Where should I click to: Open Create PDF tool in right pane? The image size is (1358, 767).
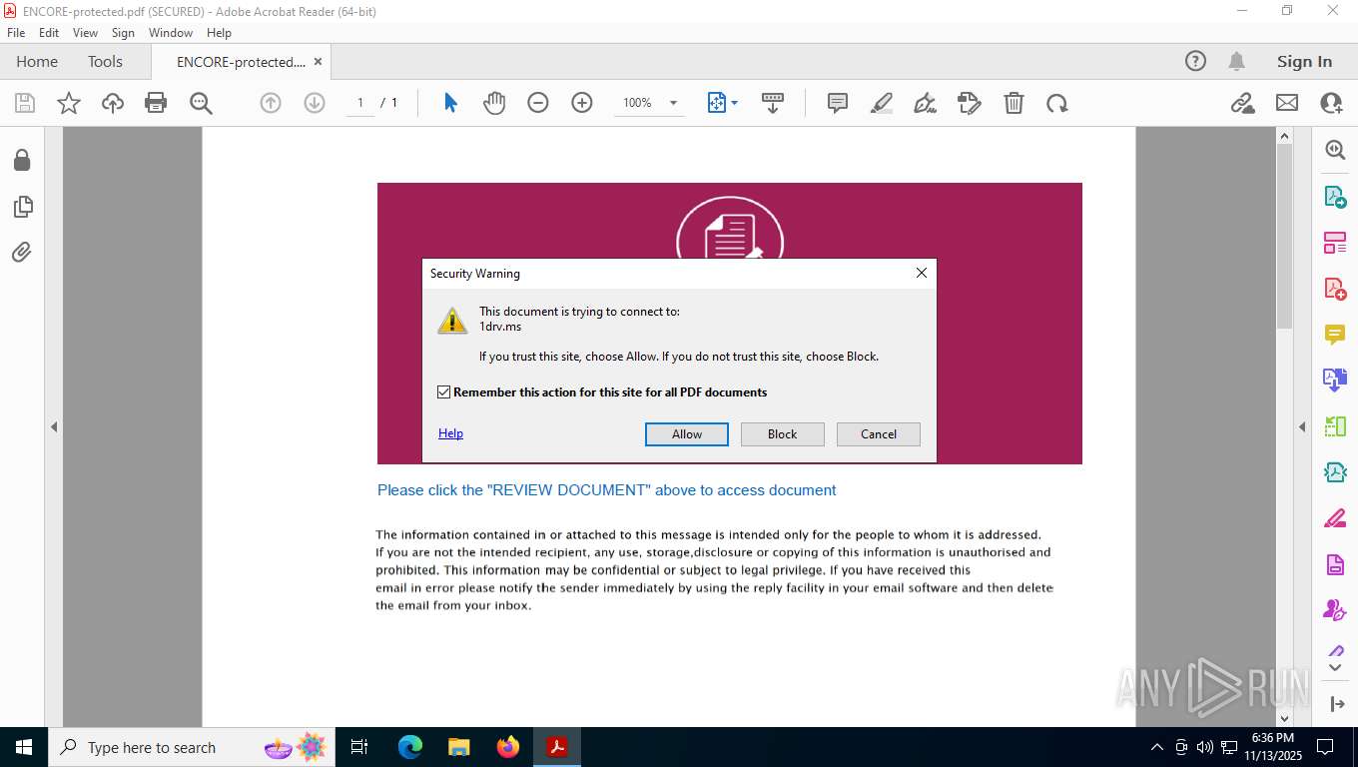click(x=1335, y=289)
